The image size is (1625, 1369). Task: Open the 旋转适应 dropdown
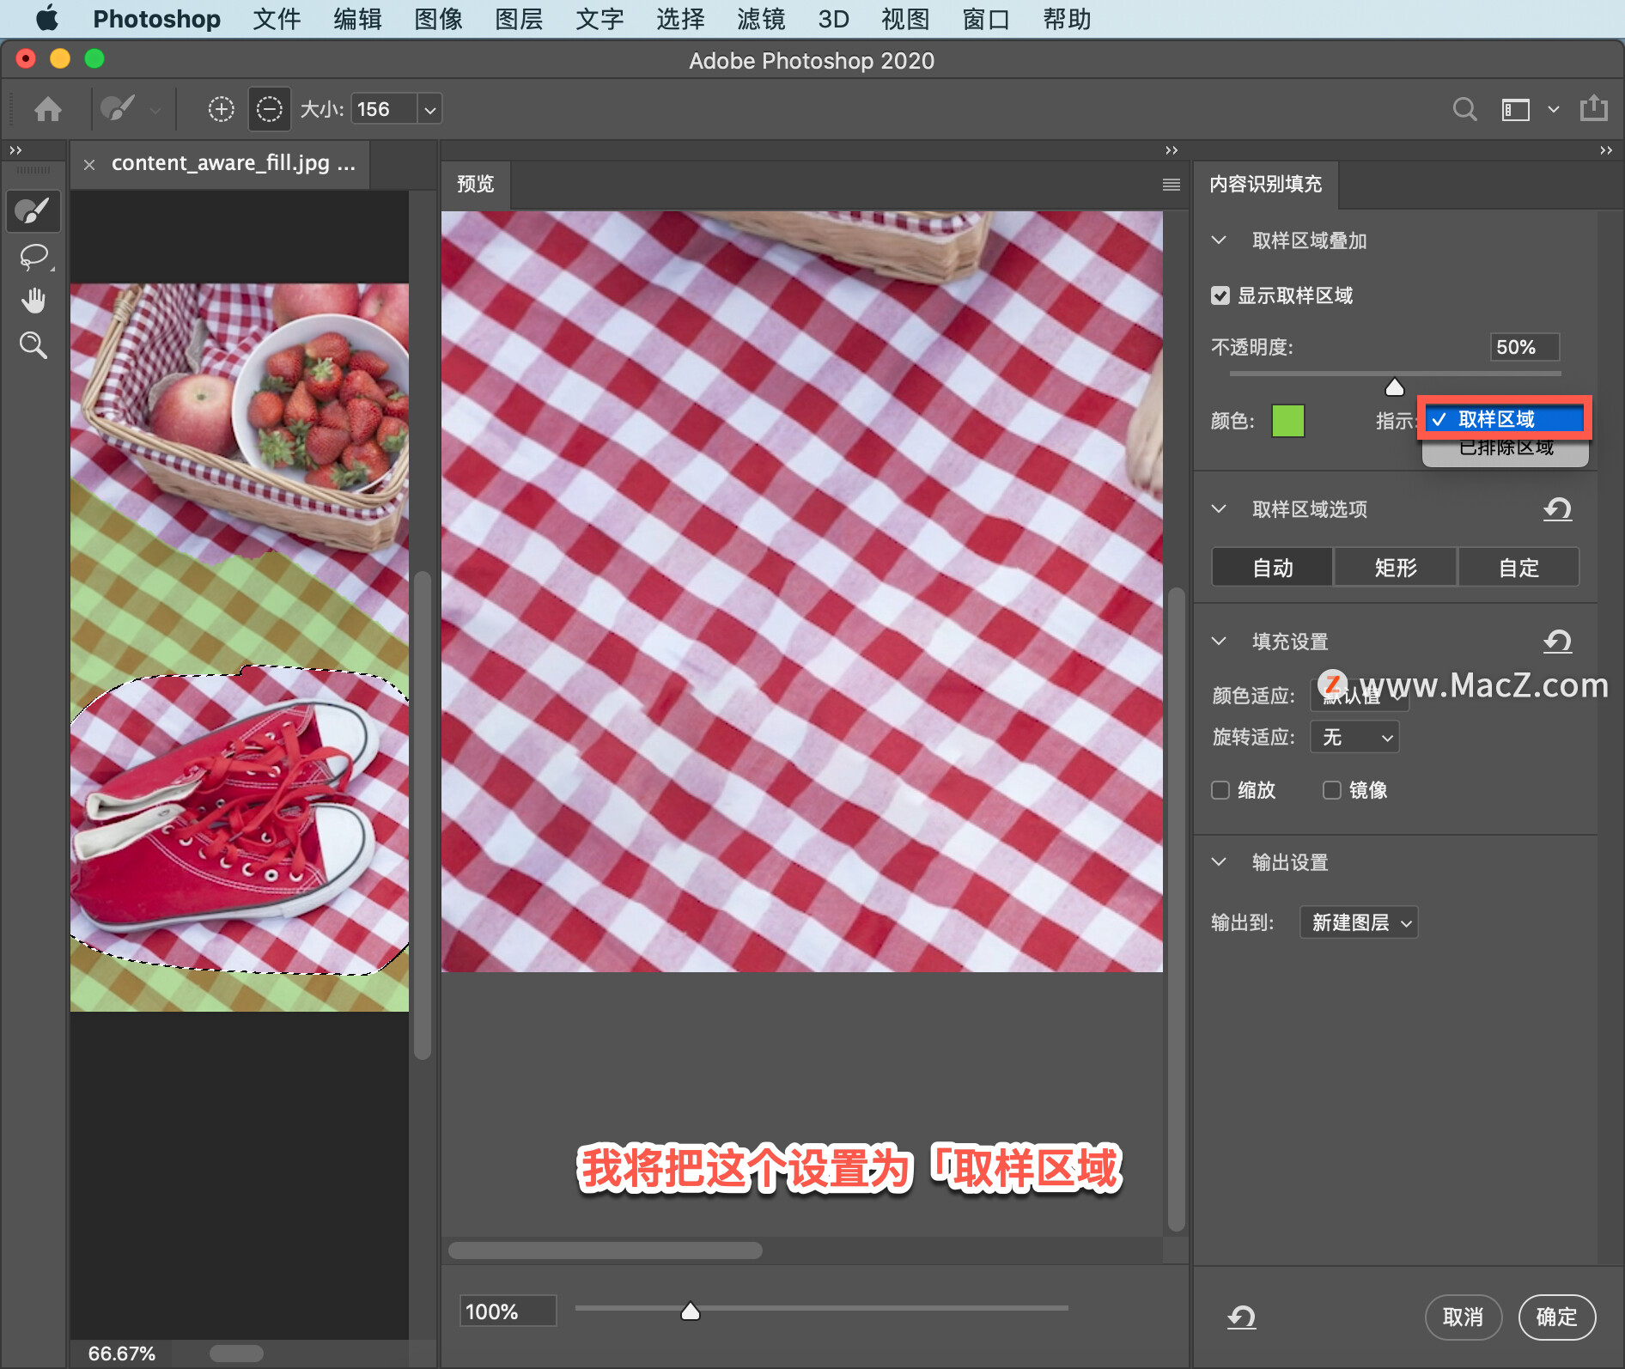[1354, 737]
